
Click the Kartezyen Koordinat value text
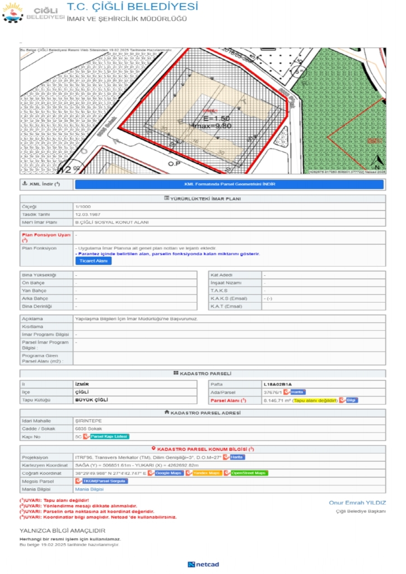(x=137, y=465)
